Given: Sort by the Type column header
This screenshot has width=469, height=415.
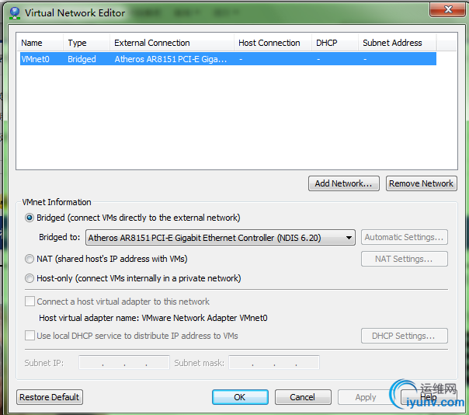Looking at the screenshot, I should tap(86, 43).
